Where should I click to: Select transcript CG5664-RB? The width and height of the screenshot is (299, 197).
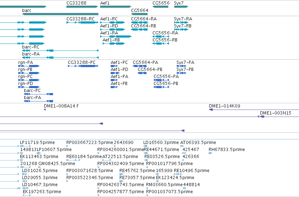point(139,29)
